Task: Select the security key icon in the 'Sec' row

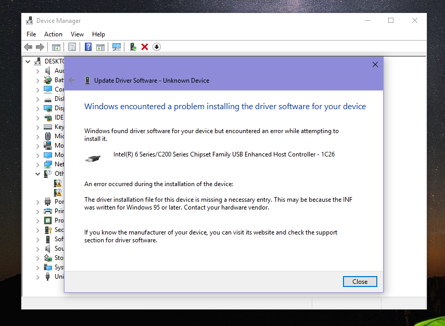Action: point(48,230)
